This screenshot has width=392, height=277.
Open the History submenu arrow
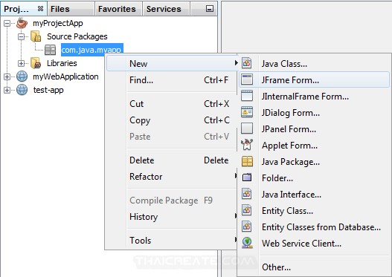point(236,216)
